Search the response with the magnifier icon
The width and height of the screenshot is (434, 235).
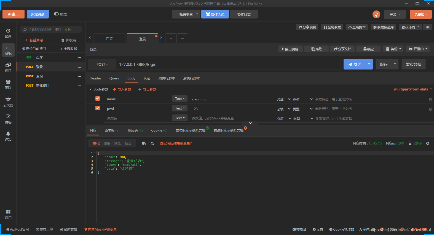(x=152, y=143)
